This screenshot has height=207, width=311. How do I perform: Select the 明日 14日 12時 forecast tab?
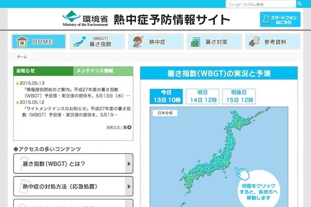203,96
